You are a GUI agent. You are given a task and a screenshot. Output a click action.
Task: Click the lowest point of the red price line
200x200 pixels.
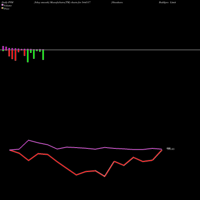pyautogui.click(x=104, y=176)
